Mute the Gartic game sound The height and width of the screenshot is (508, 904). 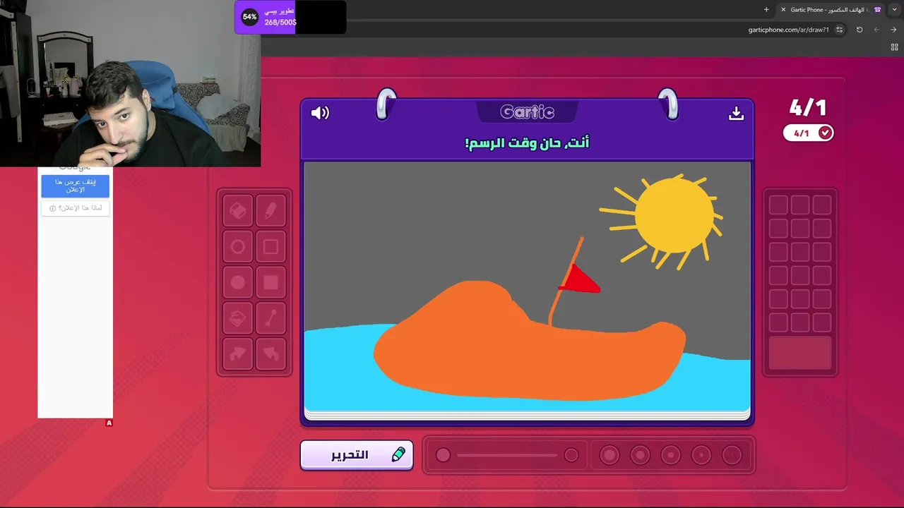pos(320,113)
